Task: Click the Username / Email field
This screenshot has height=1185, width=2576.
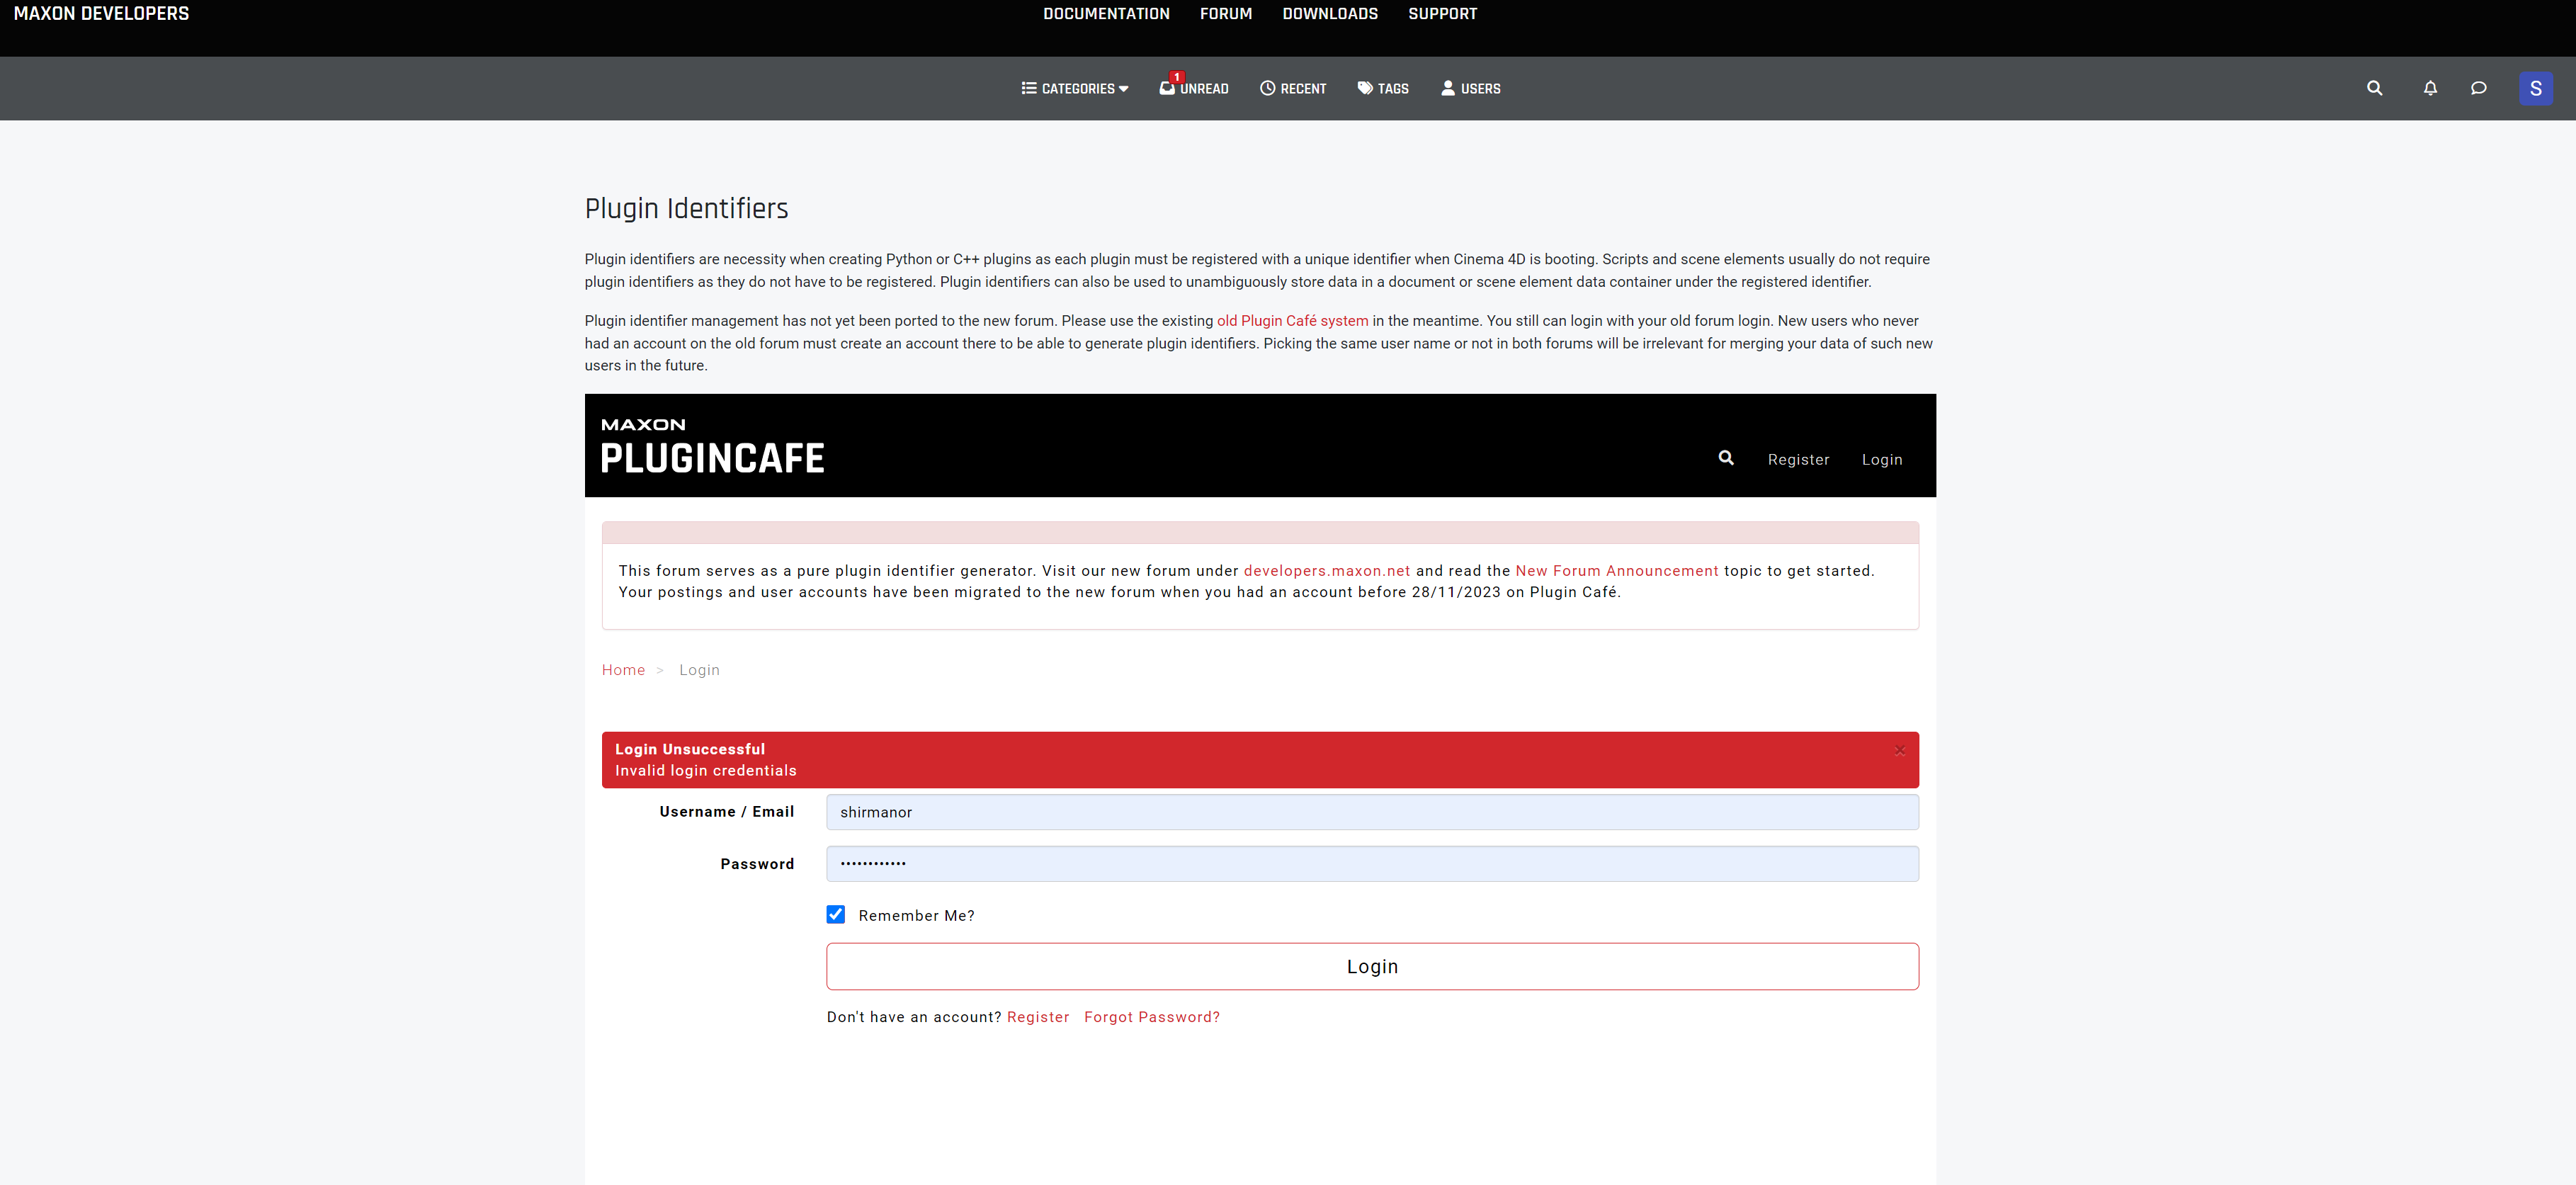Action: (x=1371, y=812)
